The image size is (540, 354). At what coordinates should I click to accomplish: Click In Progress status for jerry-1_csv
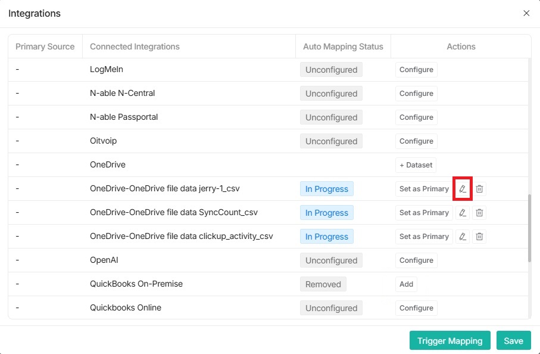tap(326, 188)
